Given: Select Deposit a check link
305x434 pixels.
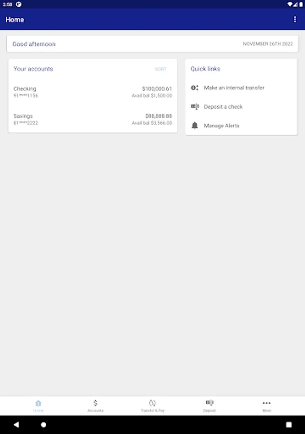Looking at the screenshot, I should [223, 107].
